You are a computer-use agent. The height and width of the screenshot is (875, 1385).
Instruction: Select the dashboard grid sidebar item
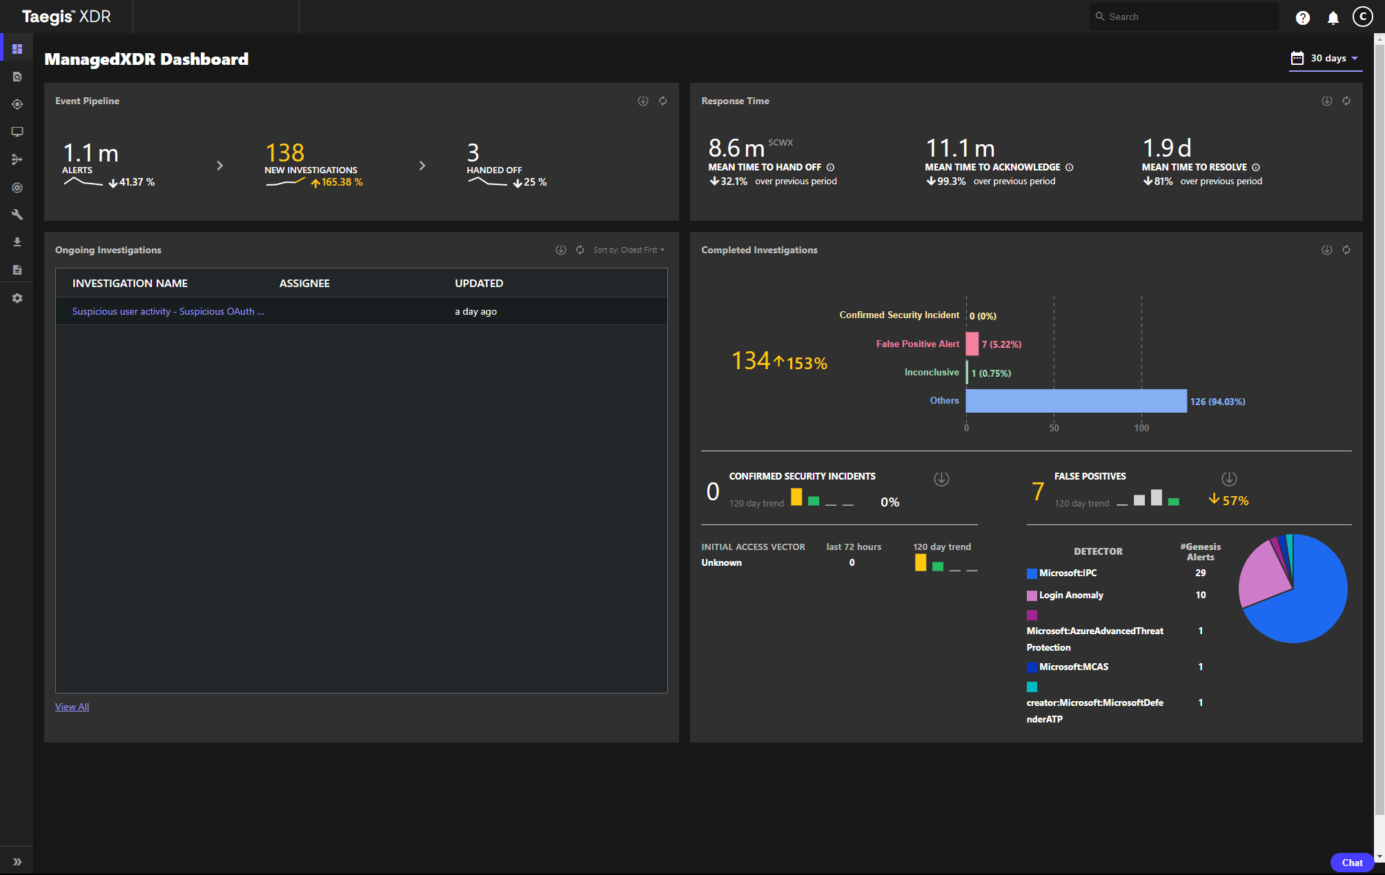(x=17, y=49)
